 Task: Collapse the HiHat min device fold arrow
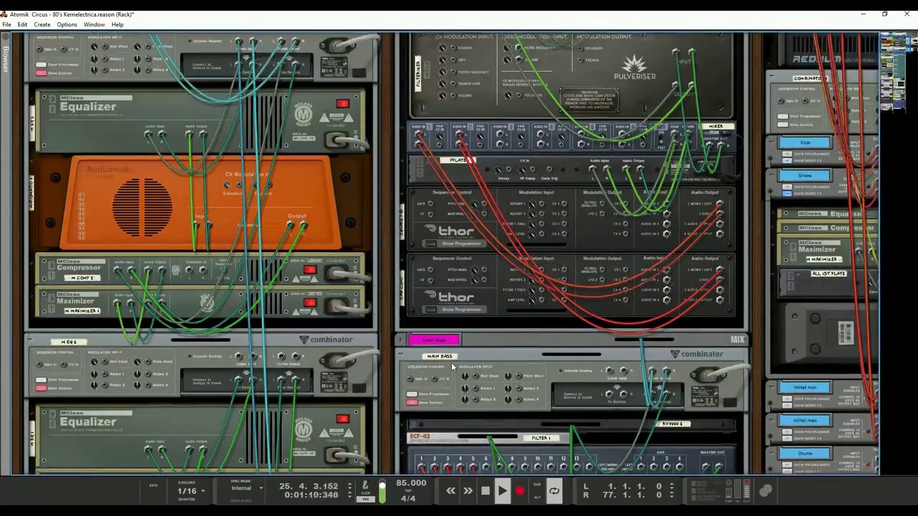point(772,388)
